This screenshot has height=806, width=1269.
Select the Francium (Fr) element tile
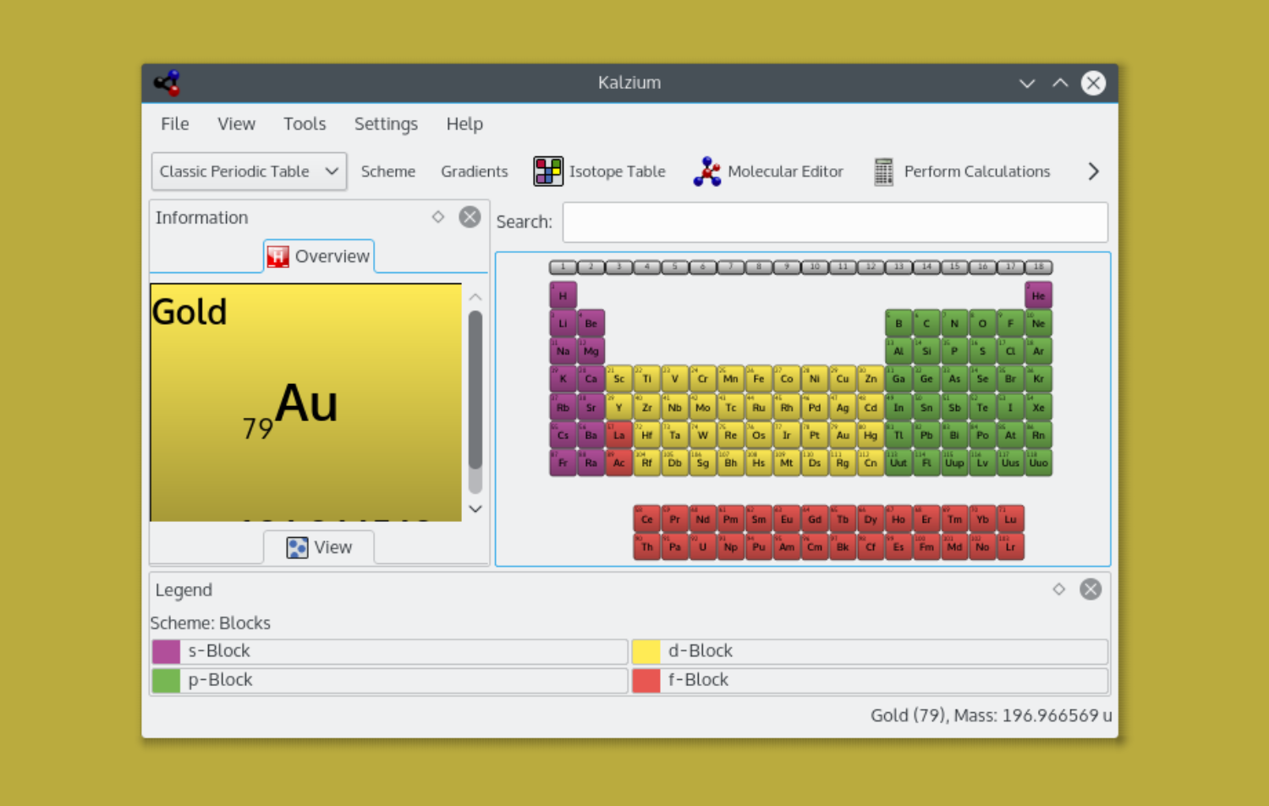tap(563, 463)
